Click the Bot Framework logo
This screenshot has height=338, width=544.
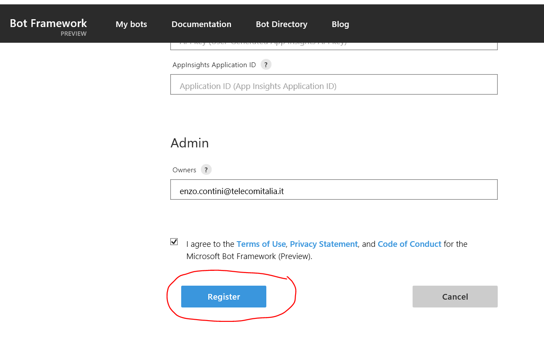click(x=48, y=24)
